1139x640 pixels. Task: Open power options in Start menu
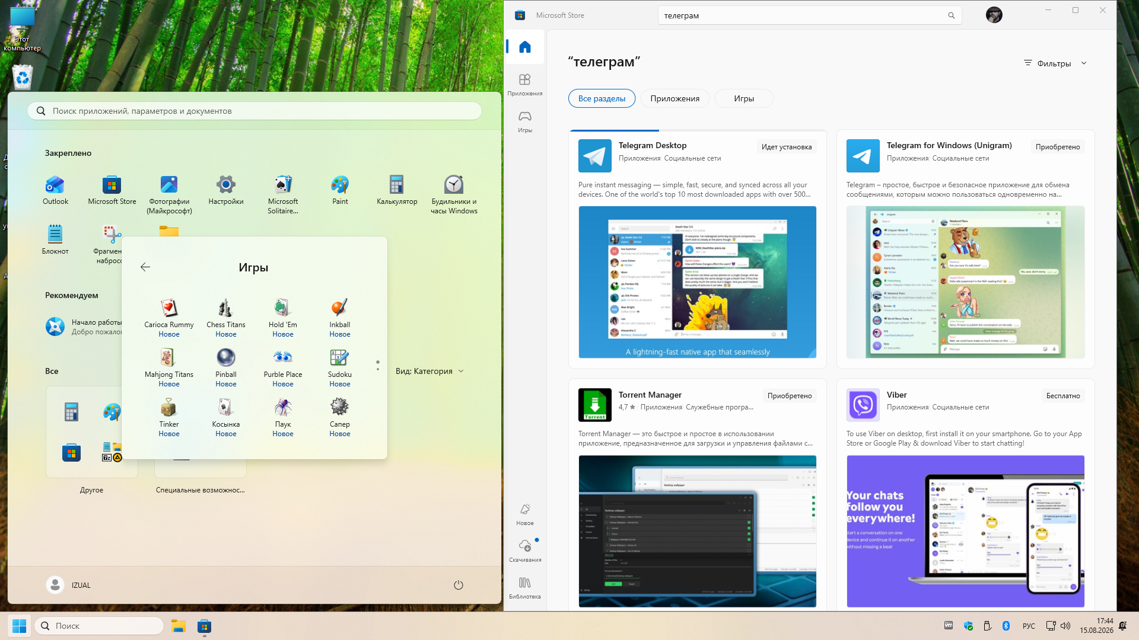(x=459, y=585)
